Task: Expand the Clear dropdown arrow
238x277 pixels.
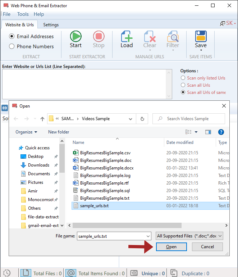Action: click(x=150, y=50)
